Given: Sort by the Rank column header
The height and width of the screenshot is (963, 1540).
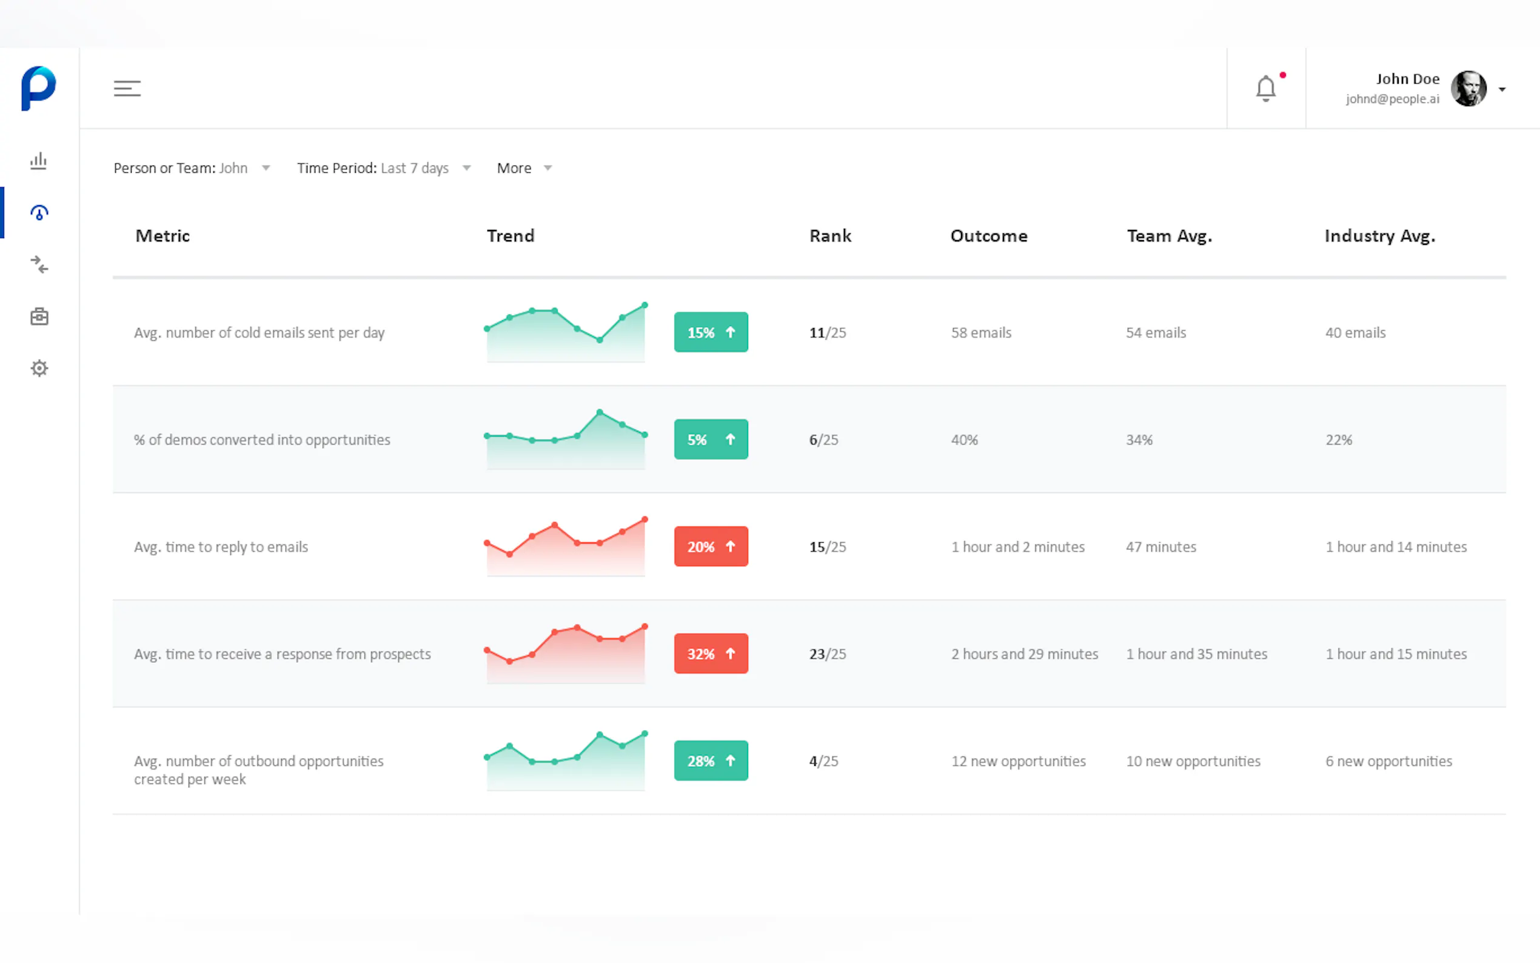Looking at the screenshot, I should [829, 237].
